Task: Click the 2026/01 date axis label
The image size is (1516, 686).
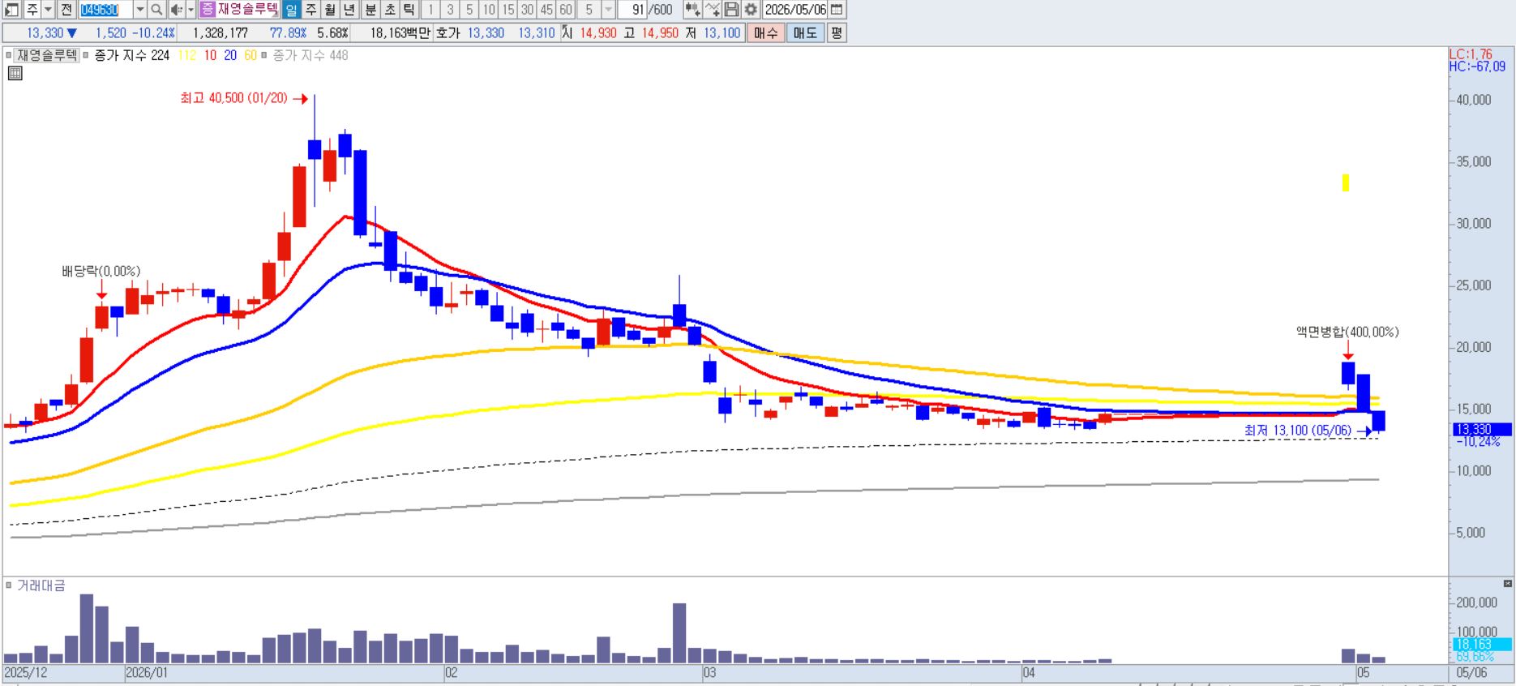Action: (147, 673)
